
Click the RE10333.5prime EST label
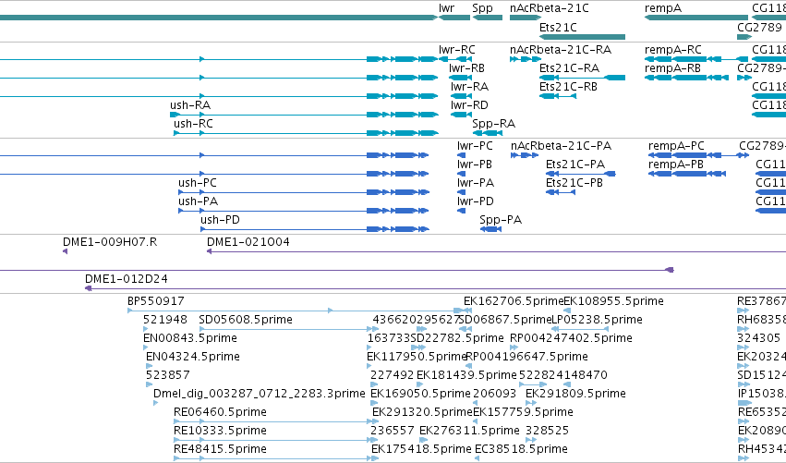pos(220,431)
